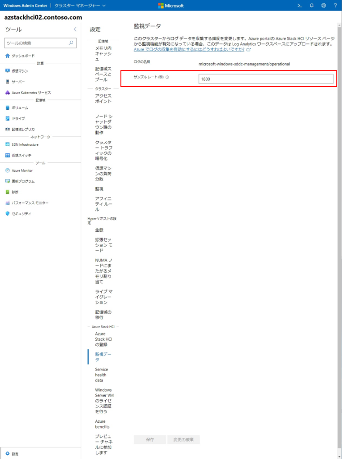Select プレビュー チャネルに参加します item
This screenshot has height=459, width=342.
click(104, 444)
